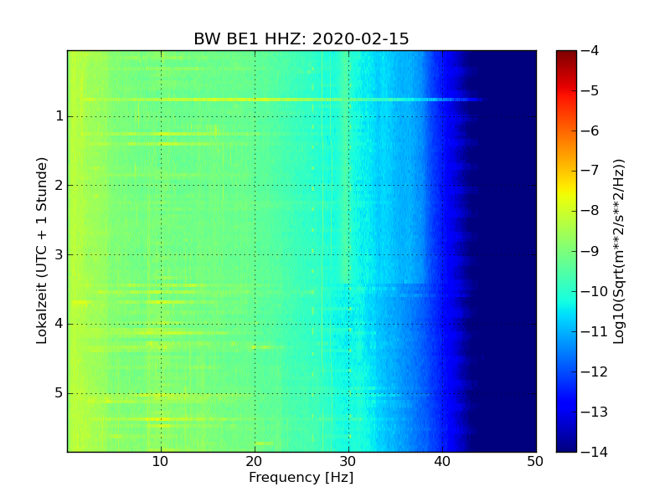
Task: Click the colorbar tick label −6
Action: pos(590,131)
